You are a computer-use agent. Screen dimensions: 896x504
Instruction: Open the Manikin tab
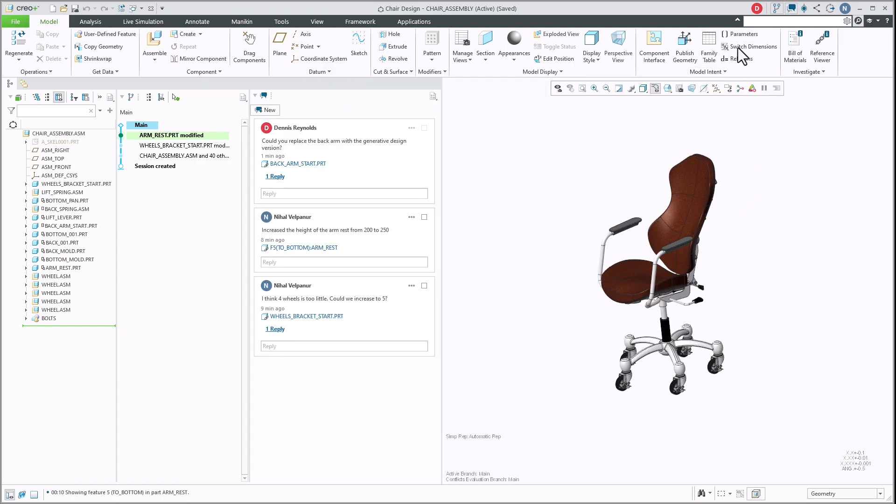click(242, 21)
